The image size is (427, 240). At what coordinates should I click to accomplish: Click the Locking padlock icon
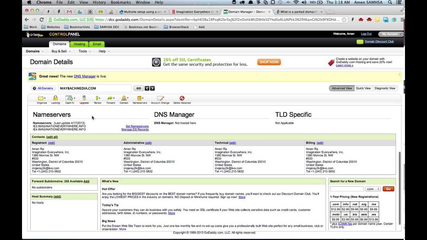(55, 98)
